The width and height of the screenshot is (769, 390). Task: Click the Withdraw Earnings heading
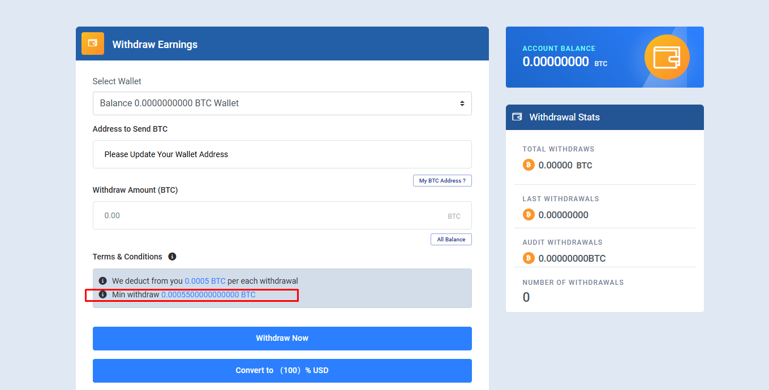[x=155, y=45]
